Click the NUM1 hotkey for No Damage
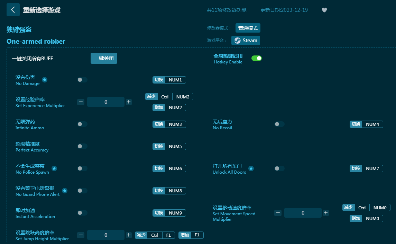This screenshot has height=244, width=396. 175,80
